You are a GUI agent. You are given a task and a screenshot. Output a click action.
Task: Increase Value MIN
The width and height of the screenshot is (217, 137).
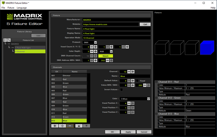(x=133, y=85)
